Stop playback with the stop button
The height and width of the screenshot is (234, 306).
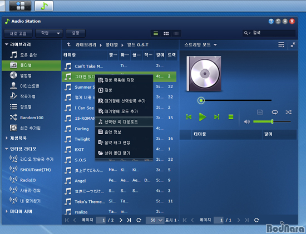click(x=231, y=117)
